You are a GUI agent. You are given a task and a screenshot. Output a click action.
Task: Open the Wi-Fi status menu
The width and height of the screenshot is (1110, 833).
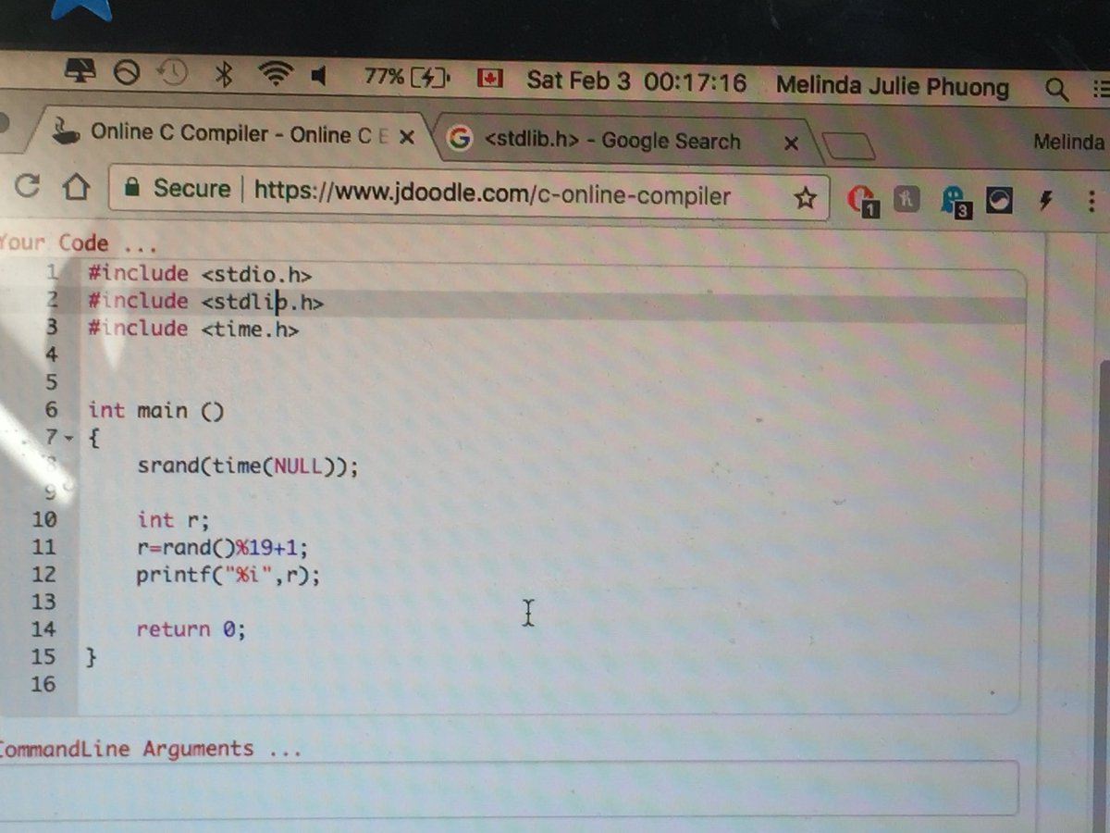(x=274, y=75)
